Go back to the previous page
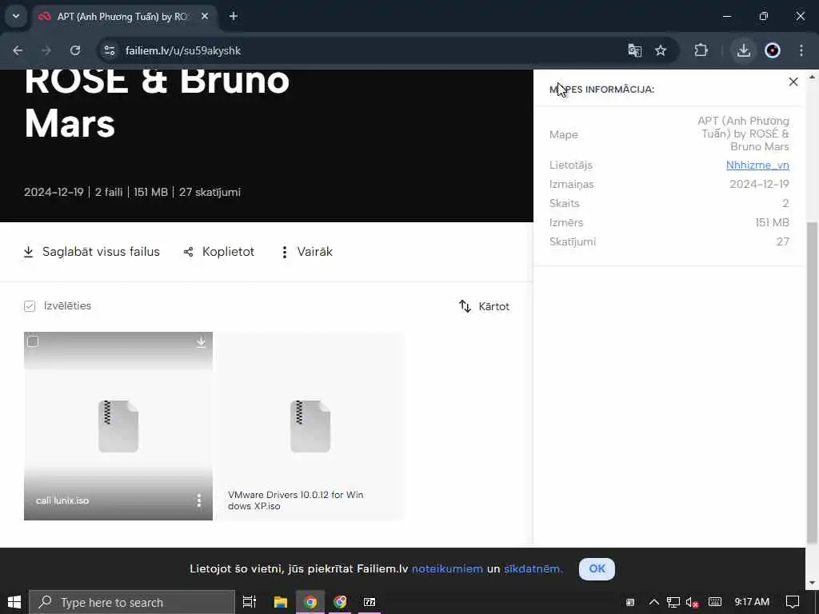 [x=18, y=50]
